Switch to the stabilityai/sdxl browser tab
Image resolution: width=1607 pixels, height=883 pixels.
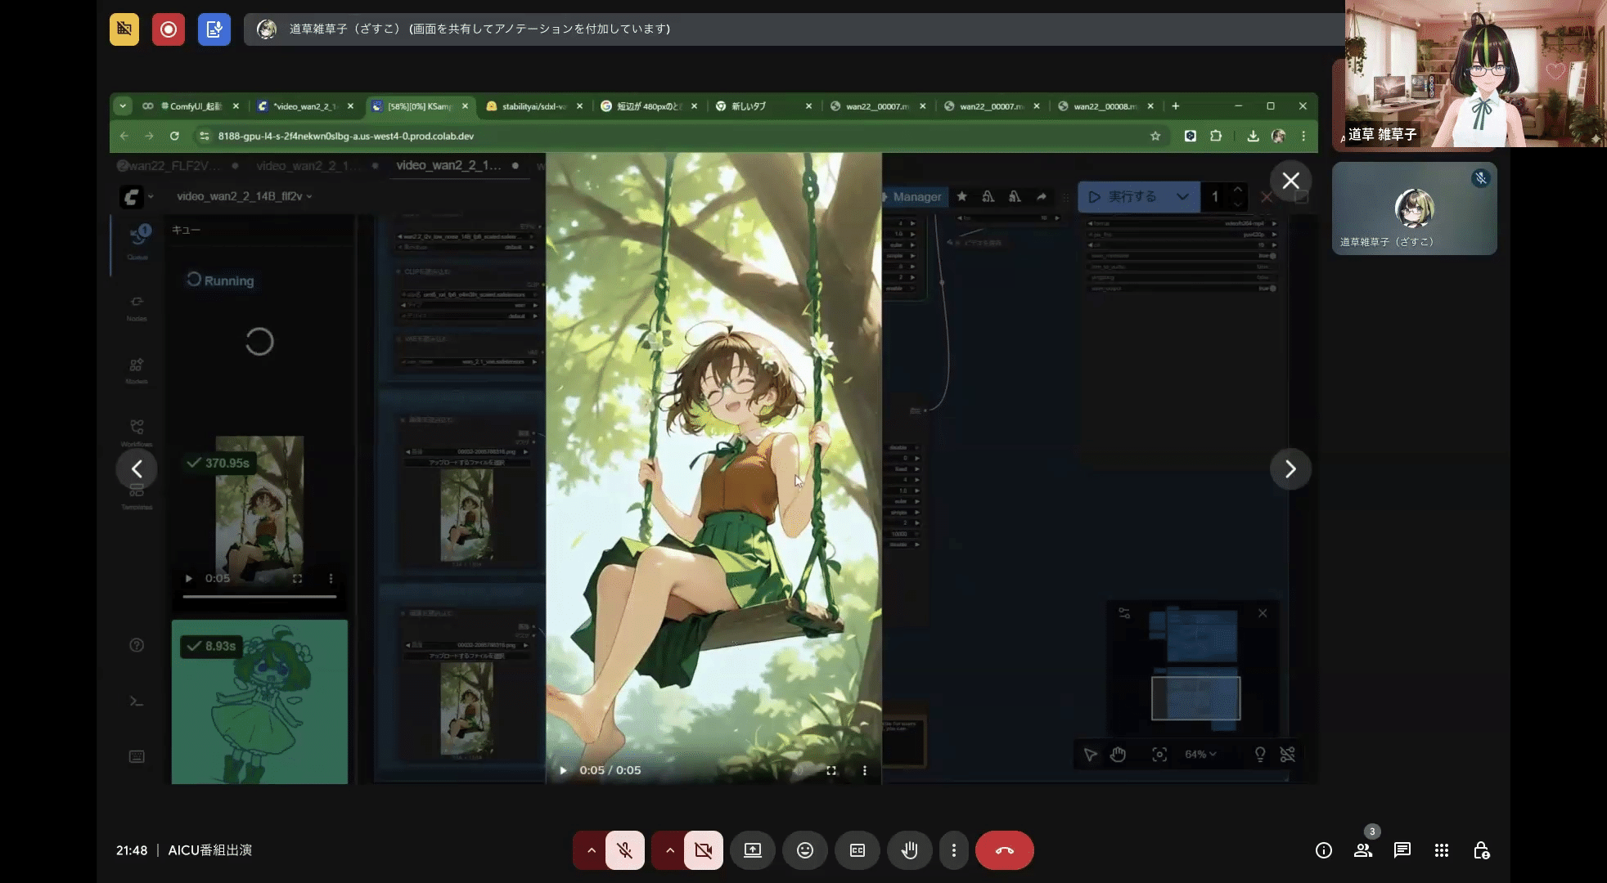tap(533, 106)
